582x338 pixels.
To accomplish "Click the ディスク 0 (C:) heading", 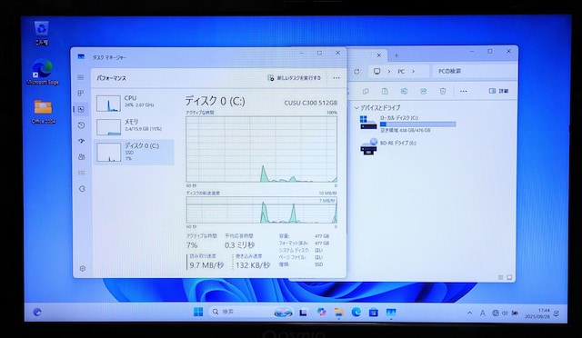I will click(215, 101).
